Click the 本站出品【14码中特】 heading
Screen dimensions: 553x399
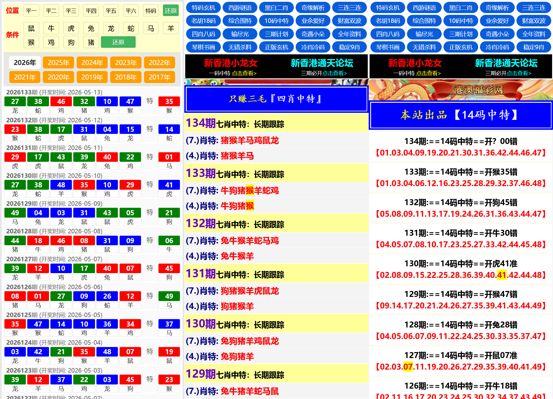click(x=461, y=115)
